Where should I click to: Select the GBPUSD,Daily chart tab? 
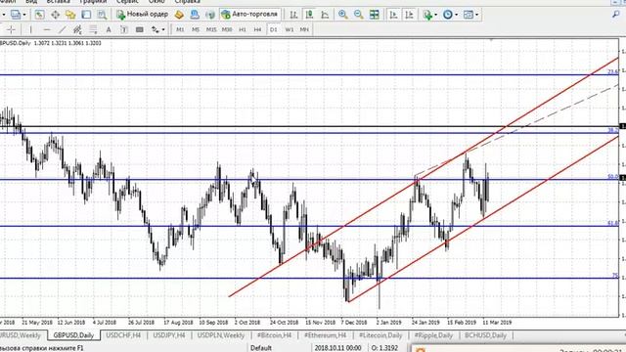[x=73, y=335]
